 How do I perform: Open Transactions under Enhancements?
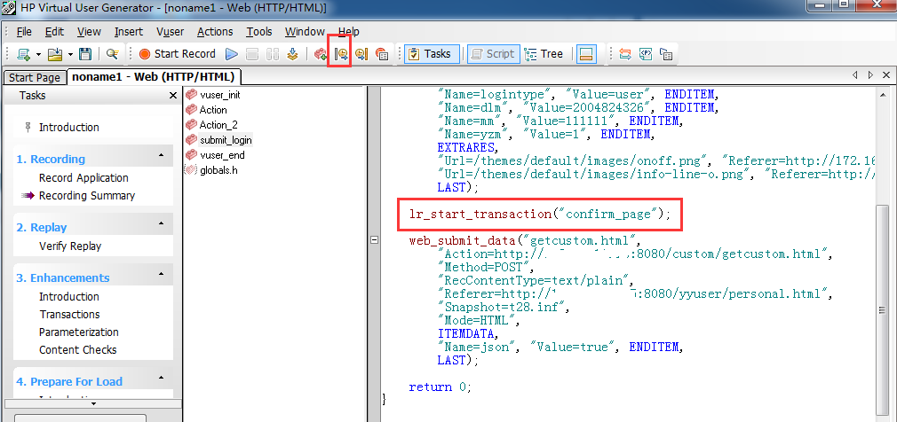pyautogui.click(x=69, y=314)
